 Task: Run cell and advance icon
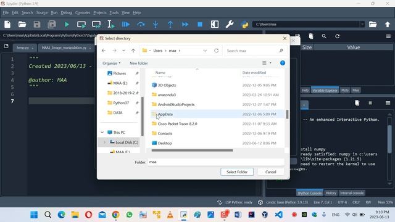tap(96, 25)
